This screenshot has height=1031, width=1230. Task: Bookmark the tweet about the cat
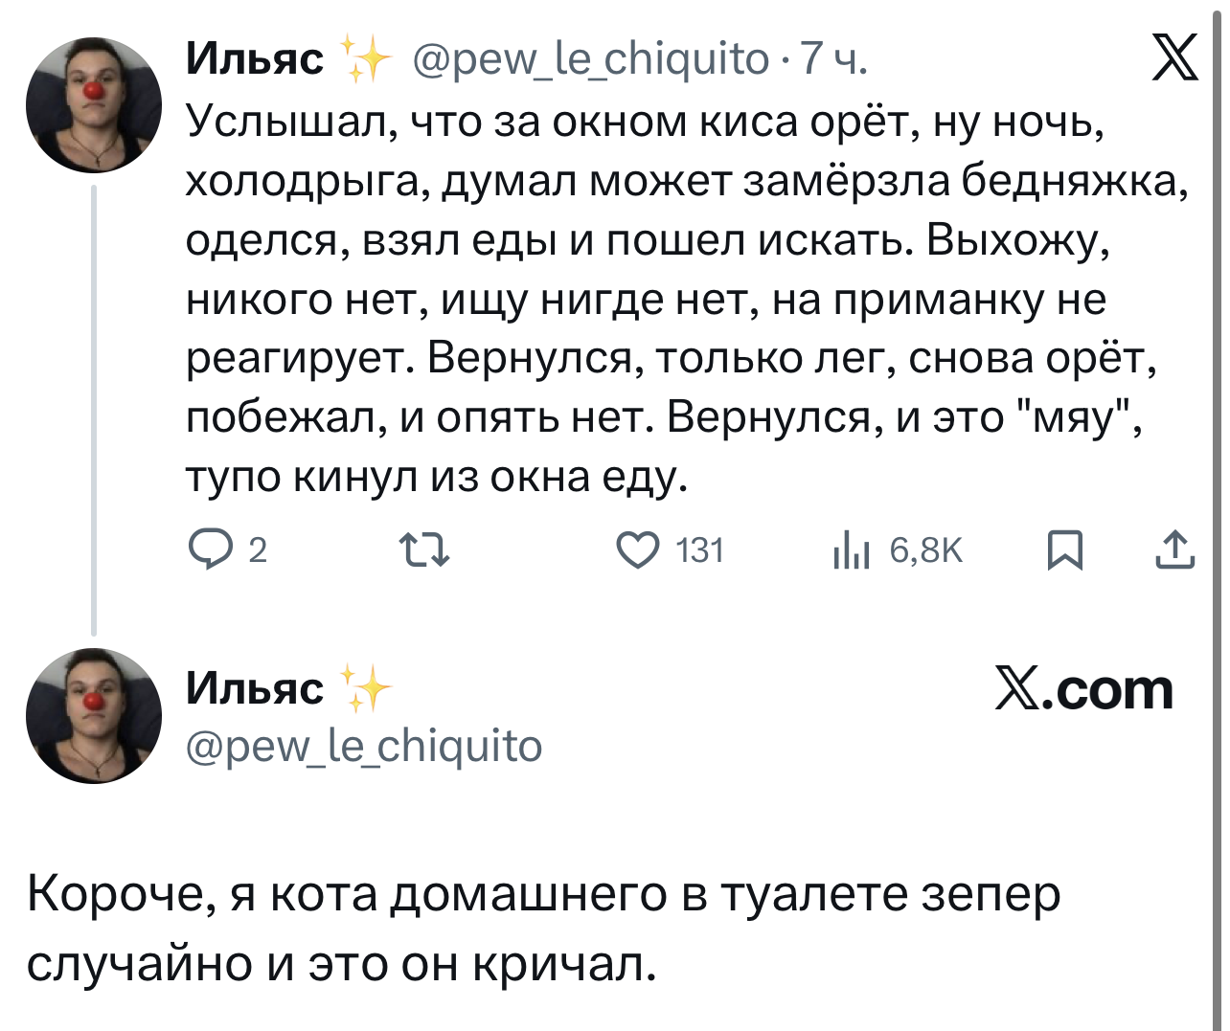click(x=1064, y=550)
